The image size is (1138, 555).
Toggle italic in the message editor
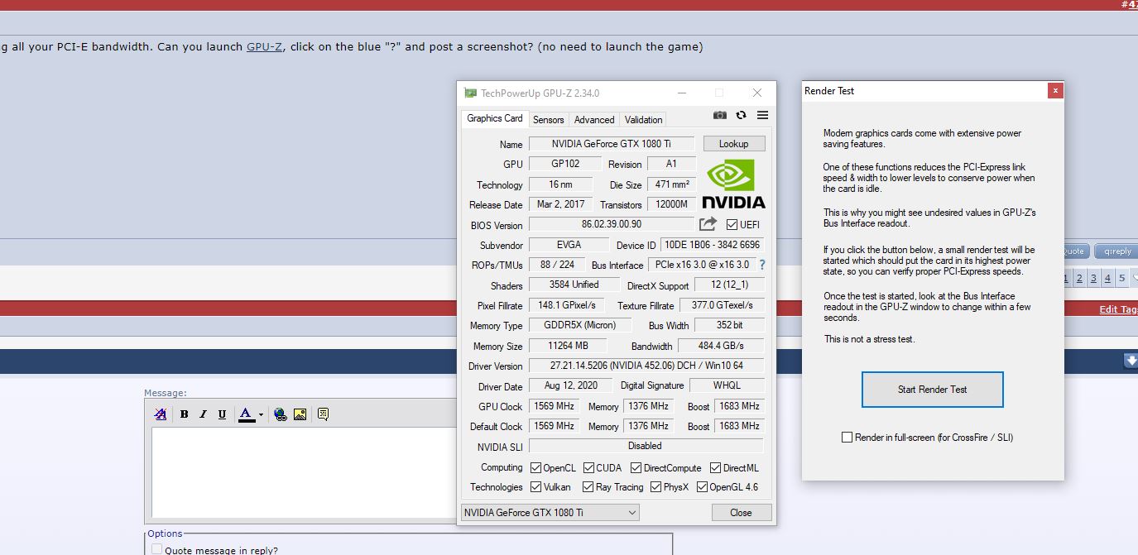click(x=203, y=414)
